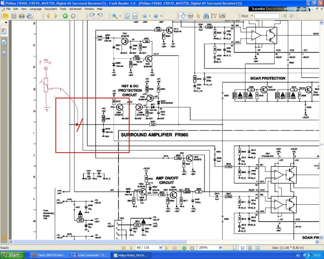The image size is (324, 259).
Task: Open the Window menu
Action: click(x=89, y=9)
